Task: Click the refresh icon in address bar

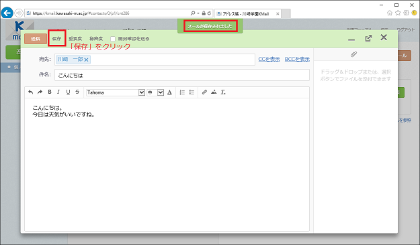Action: pyautogui.click(x=210, y=13)
